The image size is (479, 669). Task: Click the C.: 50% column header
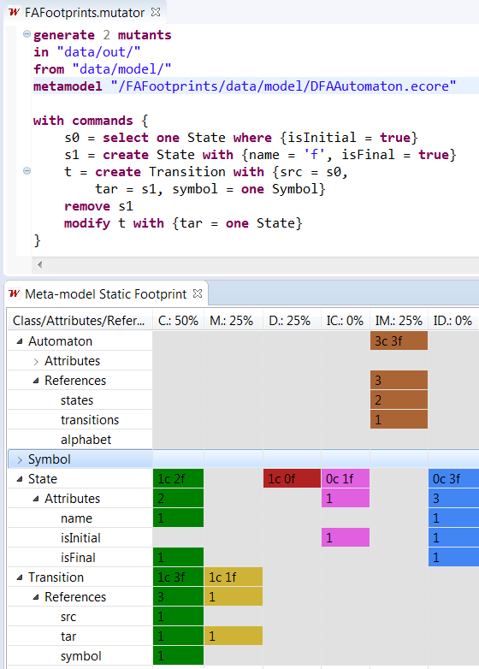click(x=178, y=321)
